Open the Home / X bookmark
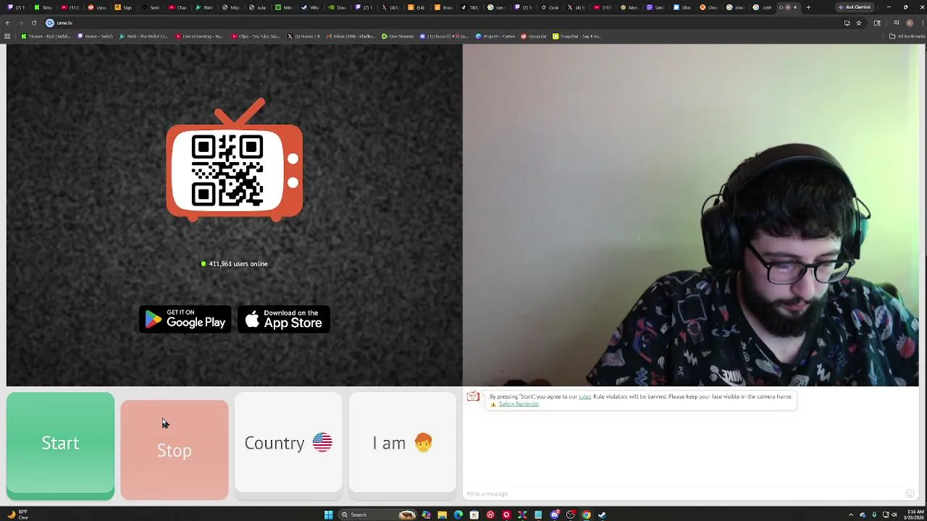 (303, 36)
